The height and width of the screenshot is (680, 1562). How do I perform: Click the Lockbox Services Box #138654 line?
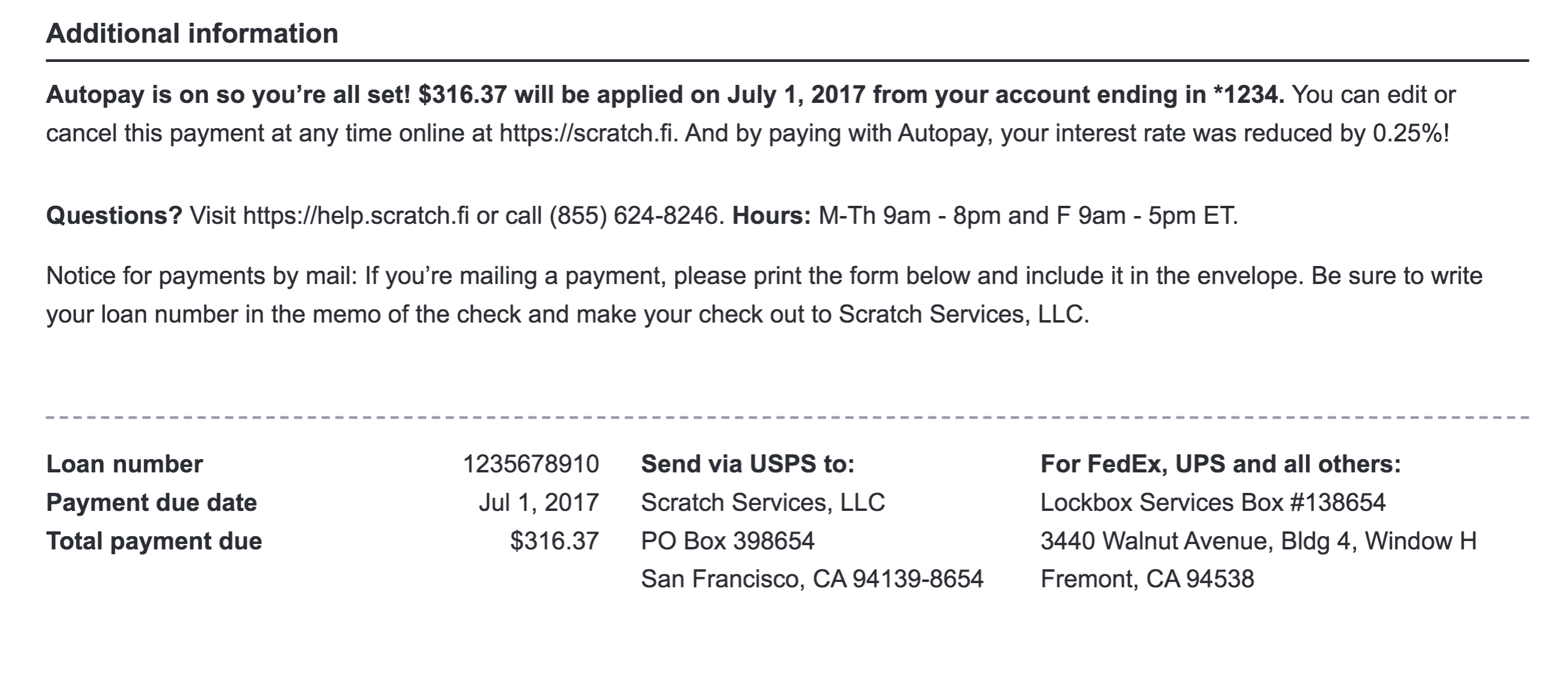1213,503
